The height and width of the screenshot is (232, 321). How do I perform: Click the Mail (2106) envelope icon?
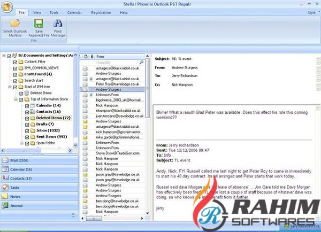[5, 160]
